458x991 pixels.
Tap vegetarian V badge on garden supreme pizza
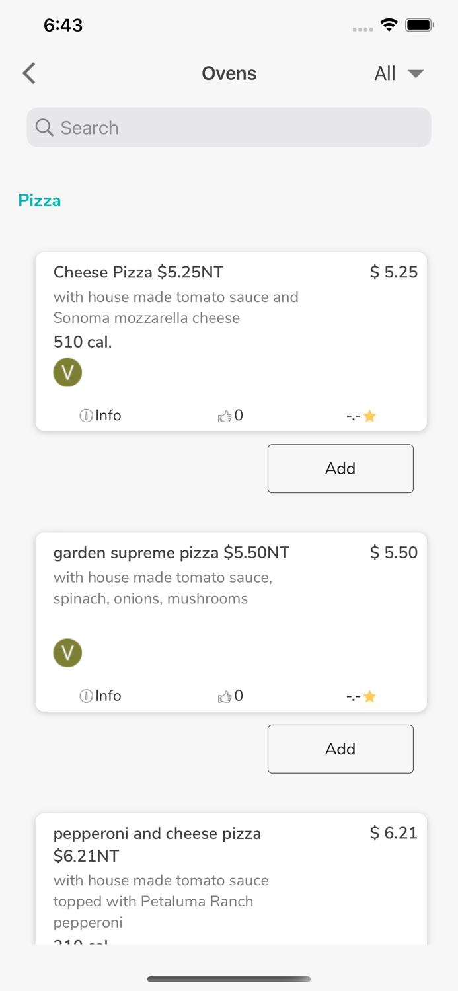pos(67,653)
